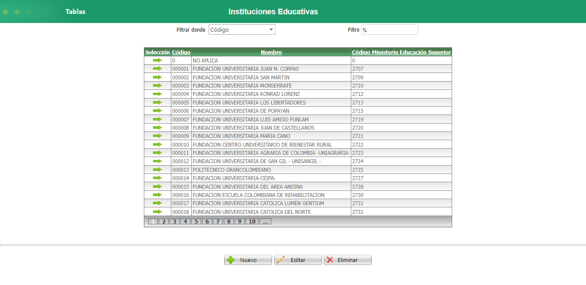Click the Eliminar button

tap(348, 260)
